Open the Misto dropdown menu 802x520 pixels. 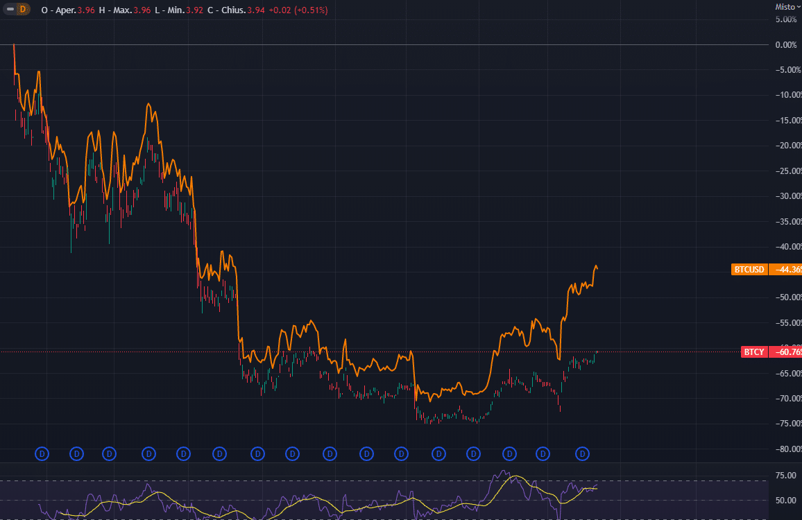(x=787, y=6)
